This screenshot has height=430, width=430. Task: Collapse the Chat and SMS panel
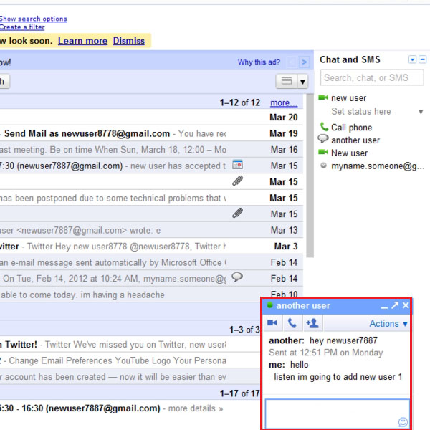click(x=423, y=59)
